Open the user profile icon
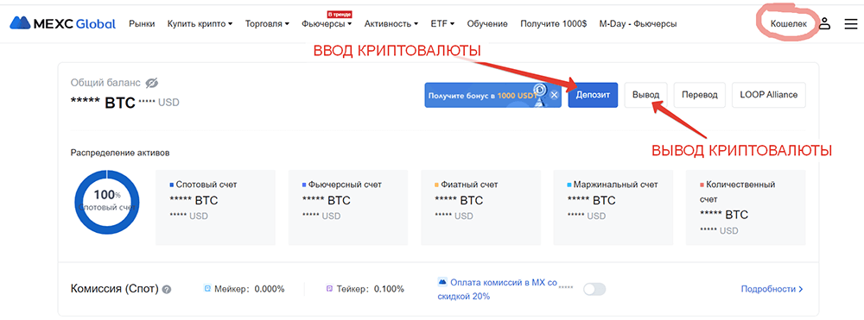 click(824, 23)
